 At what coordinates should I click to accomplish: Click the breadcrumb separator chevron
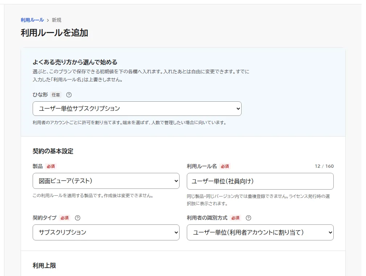point(48,20)
